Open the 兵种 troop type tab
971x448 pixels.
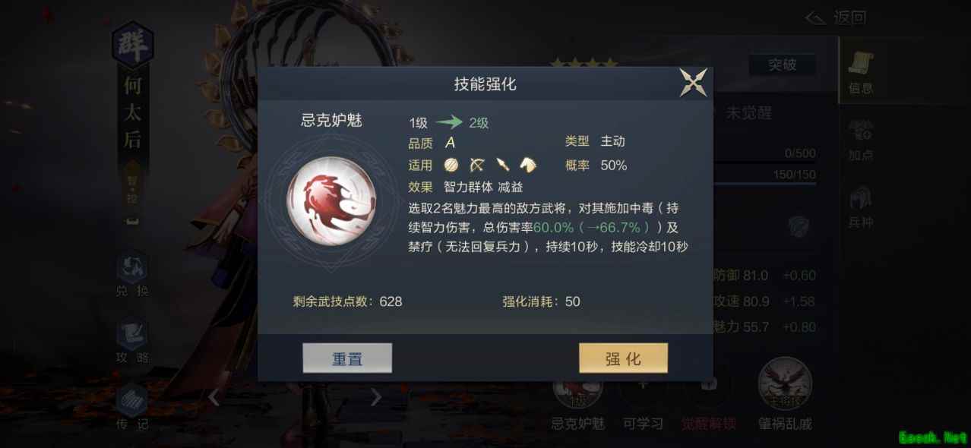860,207
